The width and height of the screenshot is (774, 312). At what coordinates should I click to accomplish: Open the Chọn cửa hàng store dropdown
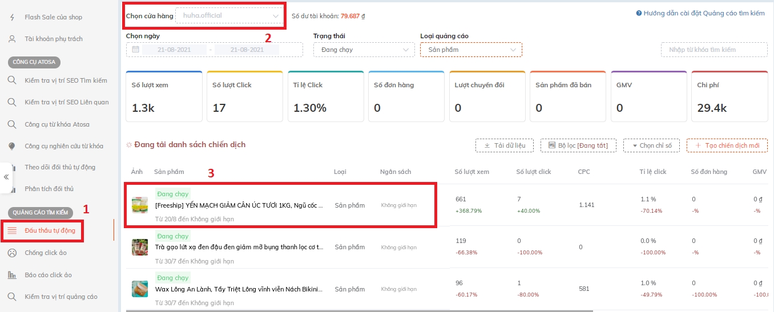click(x=229, y=15)
